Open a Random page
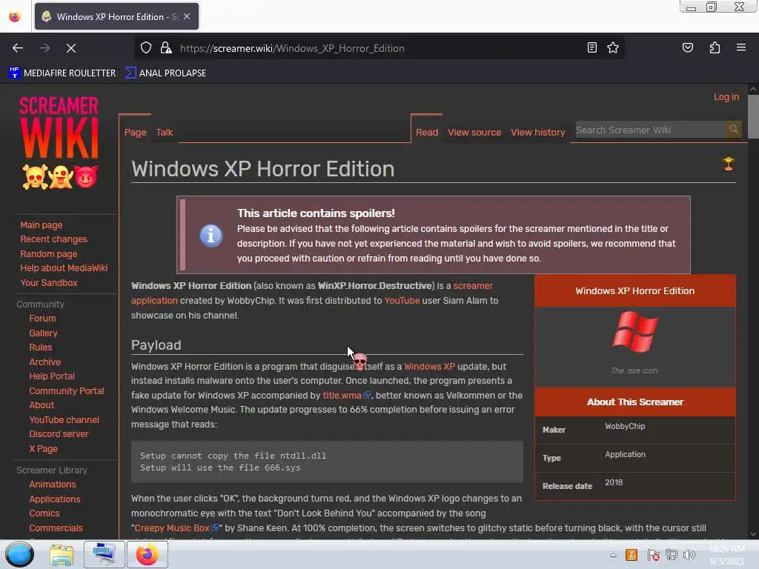The height and width of the screenshot is (569, 759). point(48,253)
